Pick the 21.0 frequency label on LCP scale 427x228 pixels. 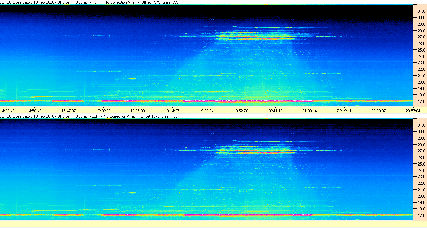pos(421,190)
